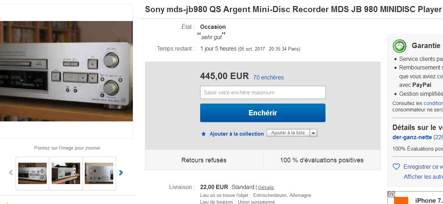
Task: Click the next thumbnails blue arrow
Action: coord(121,173)
